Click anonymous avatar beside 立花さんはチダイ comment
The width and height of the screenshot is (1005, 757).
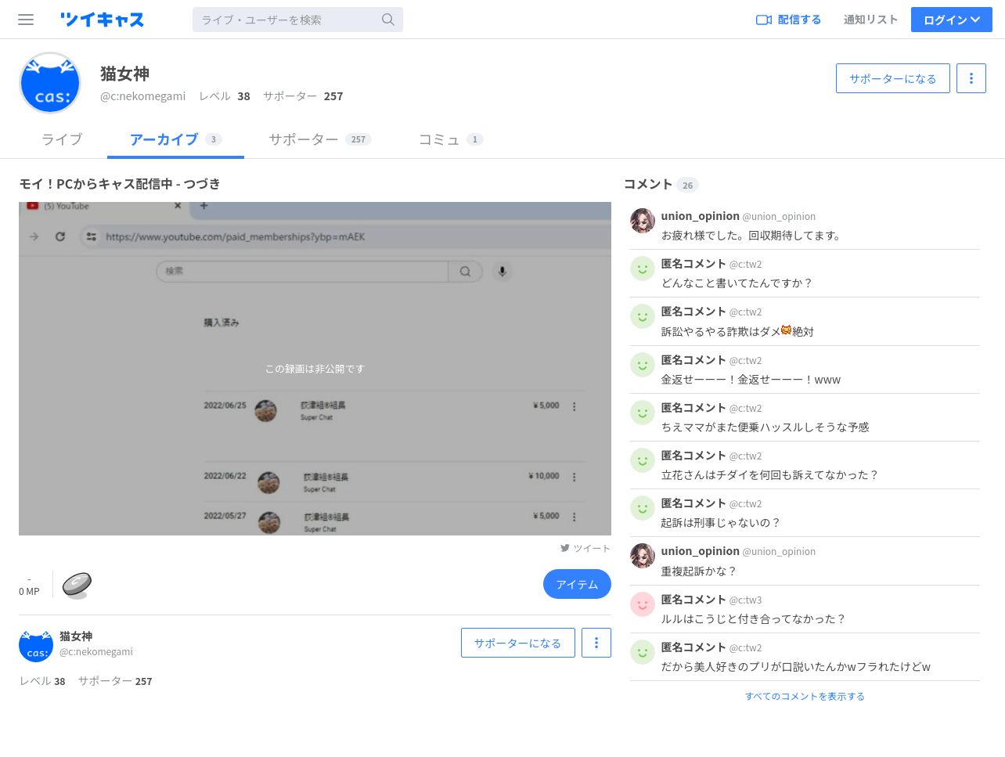(643, 460)
